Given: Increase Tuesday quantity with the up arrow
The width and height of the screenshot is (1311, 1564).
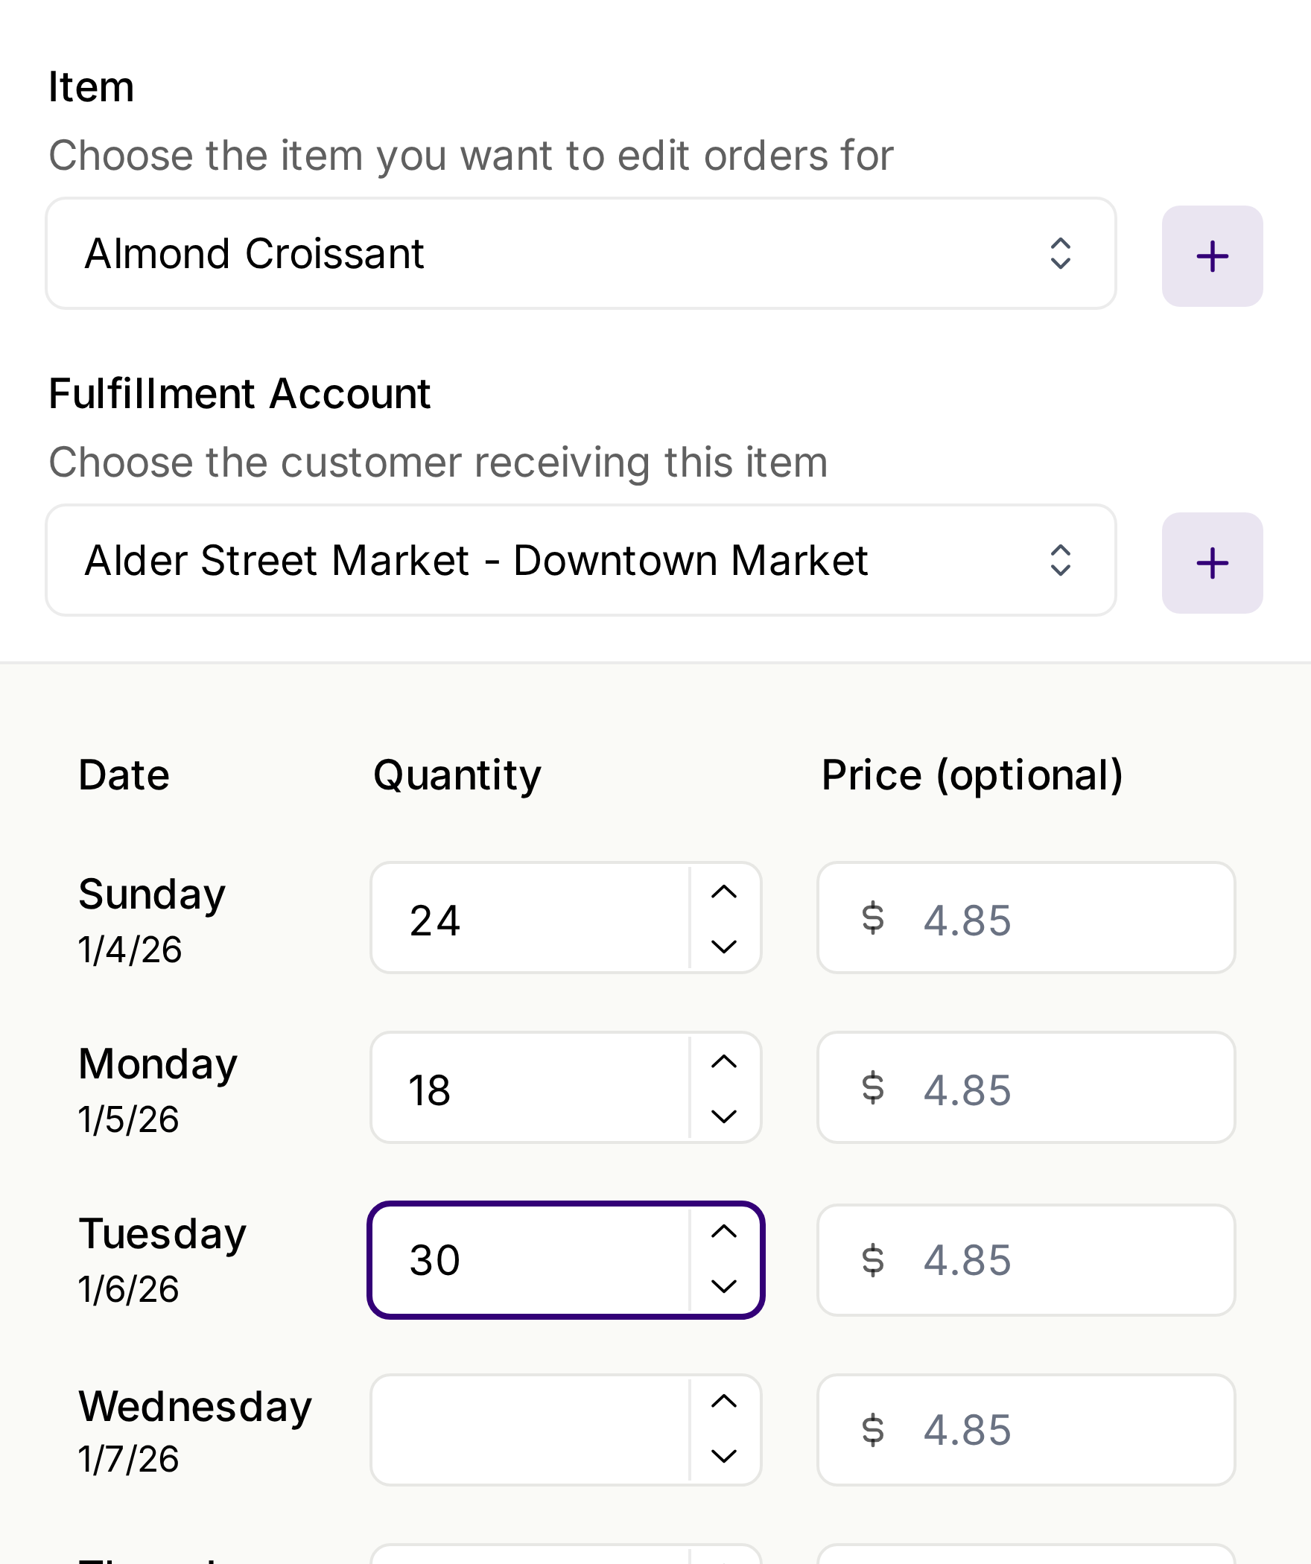Looking at the screenshot, I should (724, 1231).
